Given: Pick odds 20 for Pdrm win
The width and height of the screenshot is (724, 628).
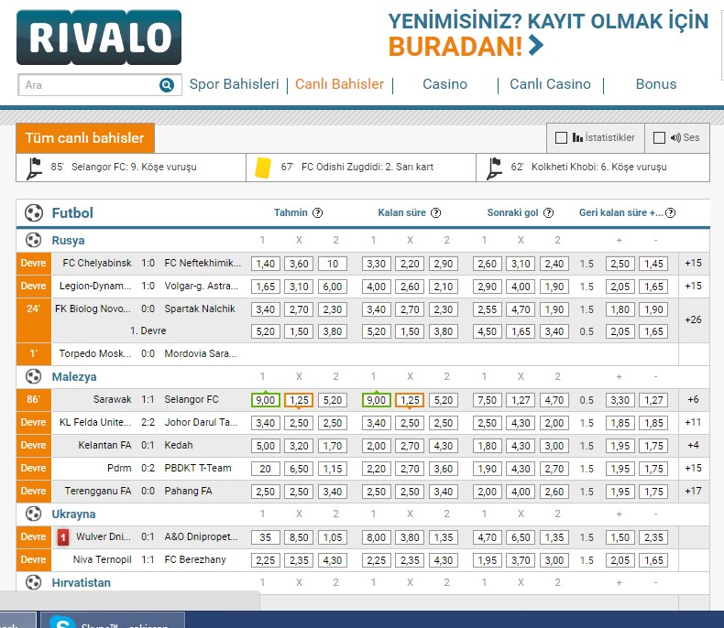Looking at the screenshot, I should (266, 469).
